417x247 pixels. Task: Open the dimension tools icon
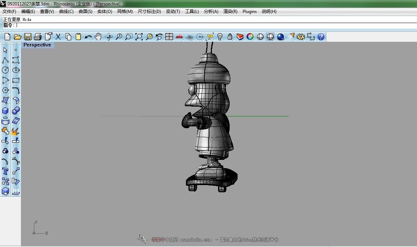click(x=310, y=37)
